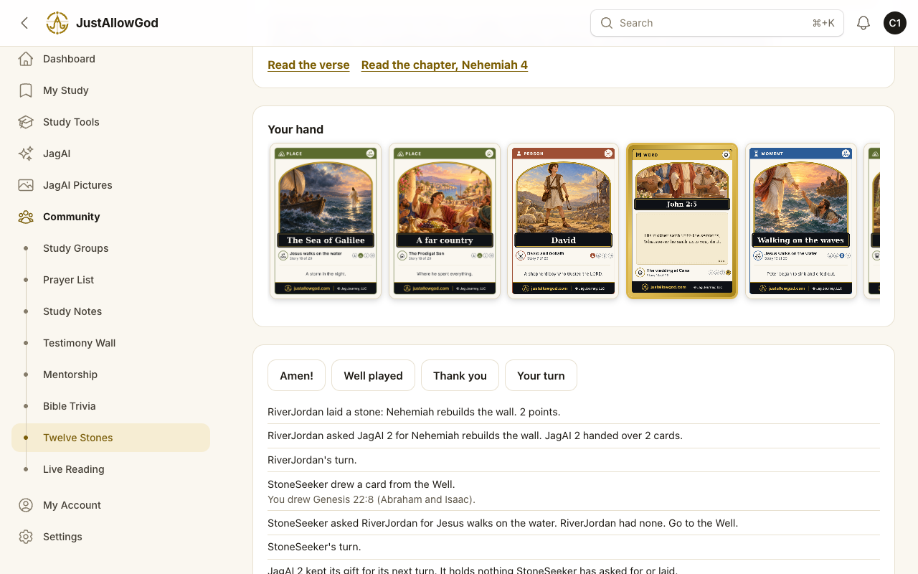Viewport: 918px width, 574px height.
Task: Open Settings with the gear icon
Action: click(26, 537)
